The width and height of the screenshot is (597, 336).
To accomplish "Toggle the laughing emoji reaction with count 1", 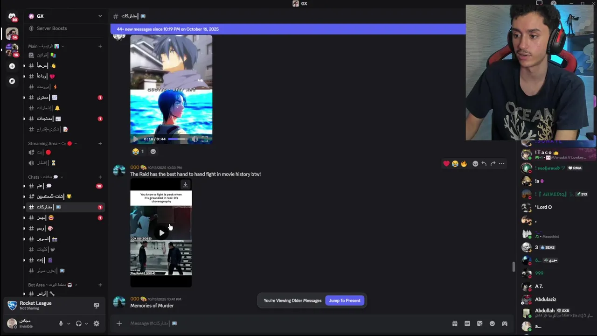I will tap(139, 151).
